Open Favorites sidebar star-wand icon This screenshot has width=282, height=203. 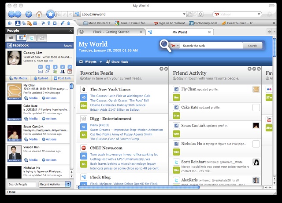pyautogui.click(x=43, y=23)
